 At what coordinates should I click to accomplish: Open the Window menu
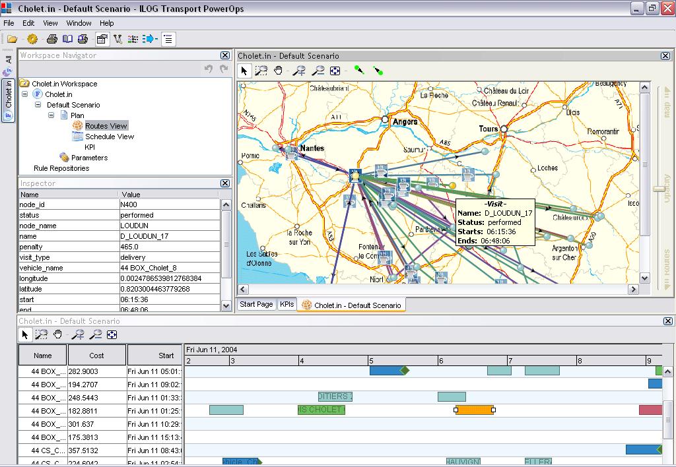(79, 23)
